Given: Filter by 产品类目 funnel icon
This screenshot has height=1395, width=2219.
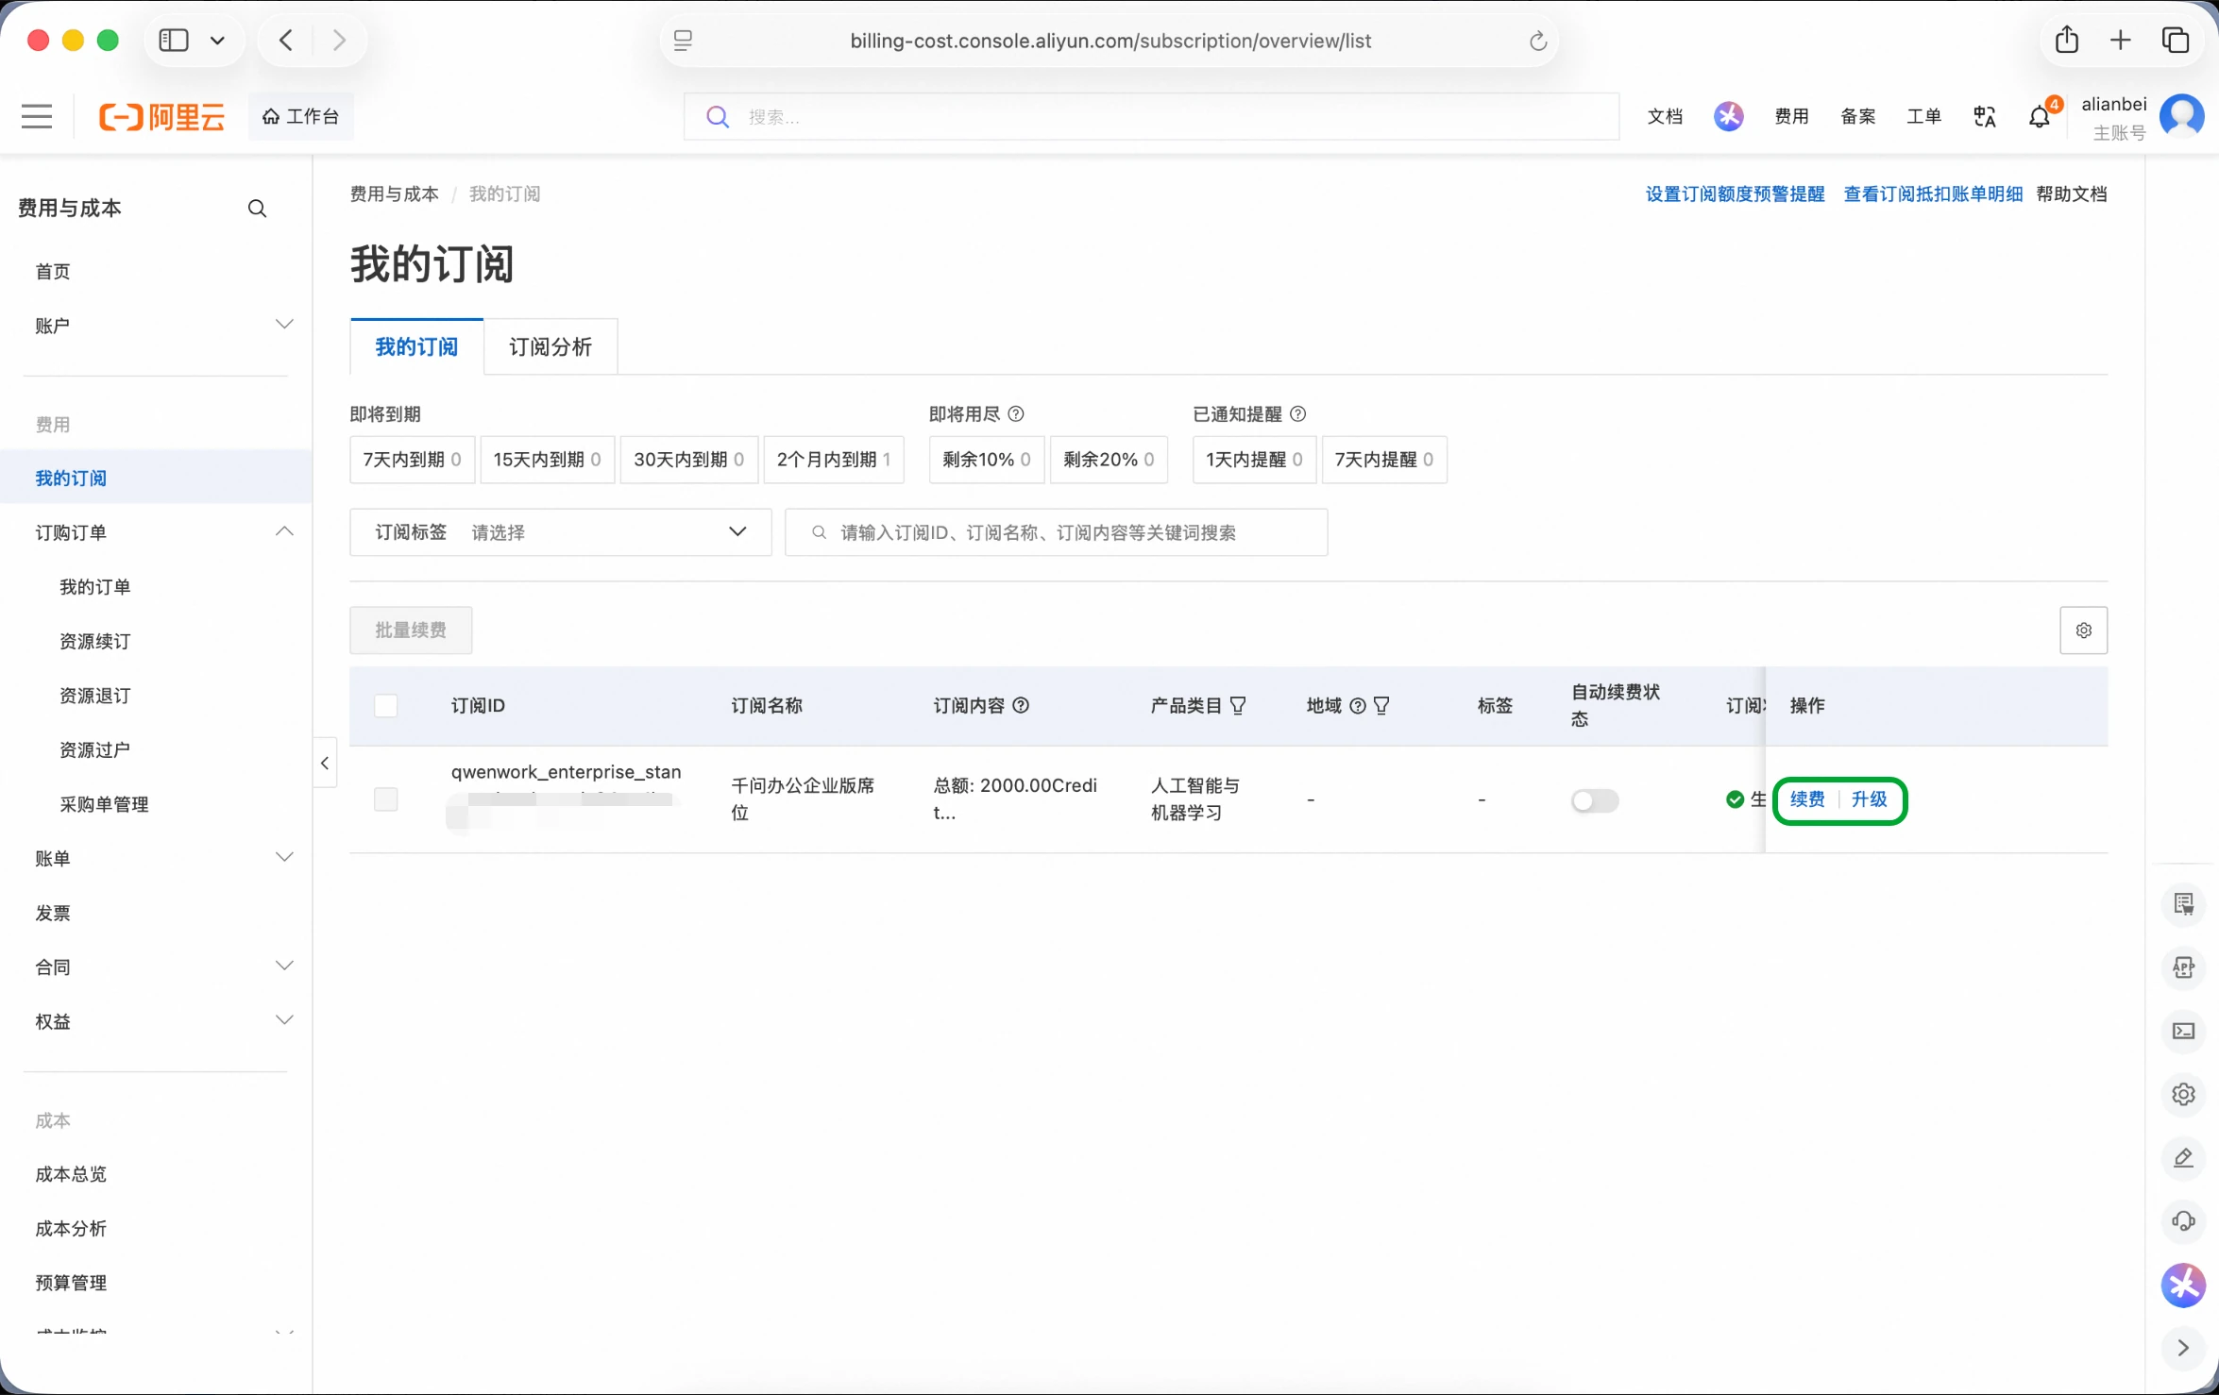Looking at the screenshot, I should (x=1238, y=705).
